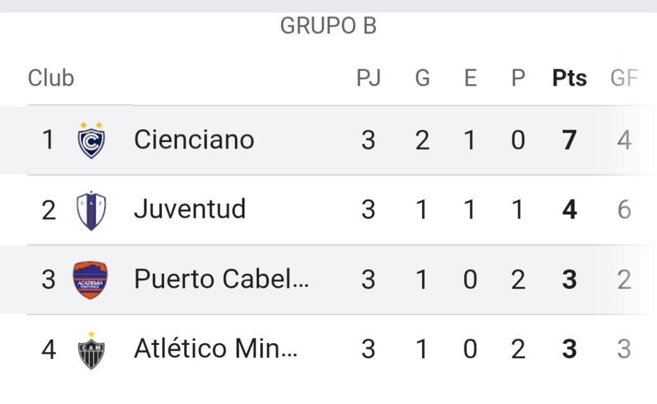Image resolution: width=657 pixels, height=404 pixels.
Task: Select position number 1 in the standings
Action: (48, 140)
